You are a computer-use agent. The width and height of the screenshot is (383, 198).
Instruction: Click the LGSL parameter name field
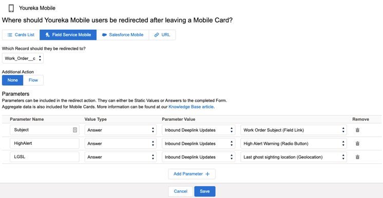[x=45, y=157]
